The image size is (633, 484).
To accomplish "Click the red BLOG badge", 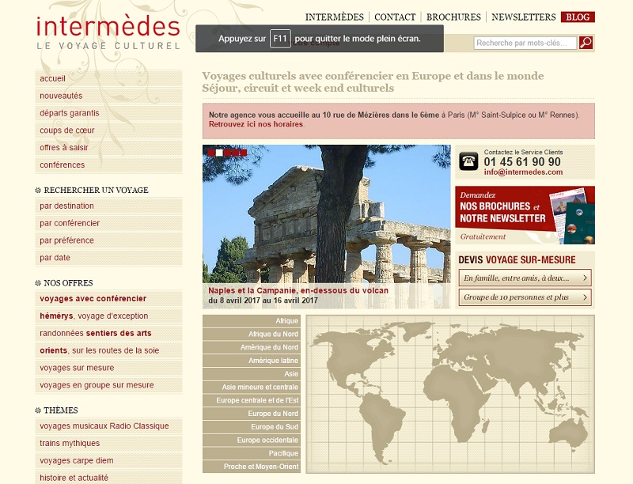I will pos(578,17).
